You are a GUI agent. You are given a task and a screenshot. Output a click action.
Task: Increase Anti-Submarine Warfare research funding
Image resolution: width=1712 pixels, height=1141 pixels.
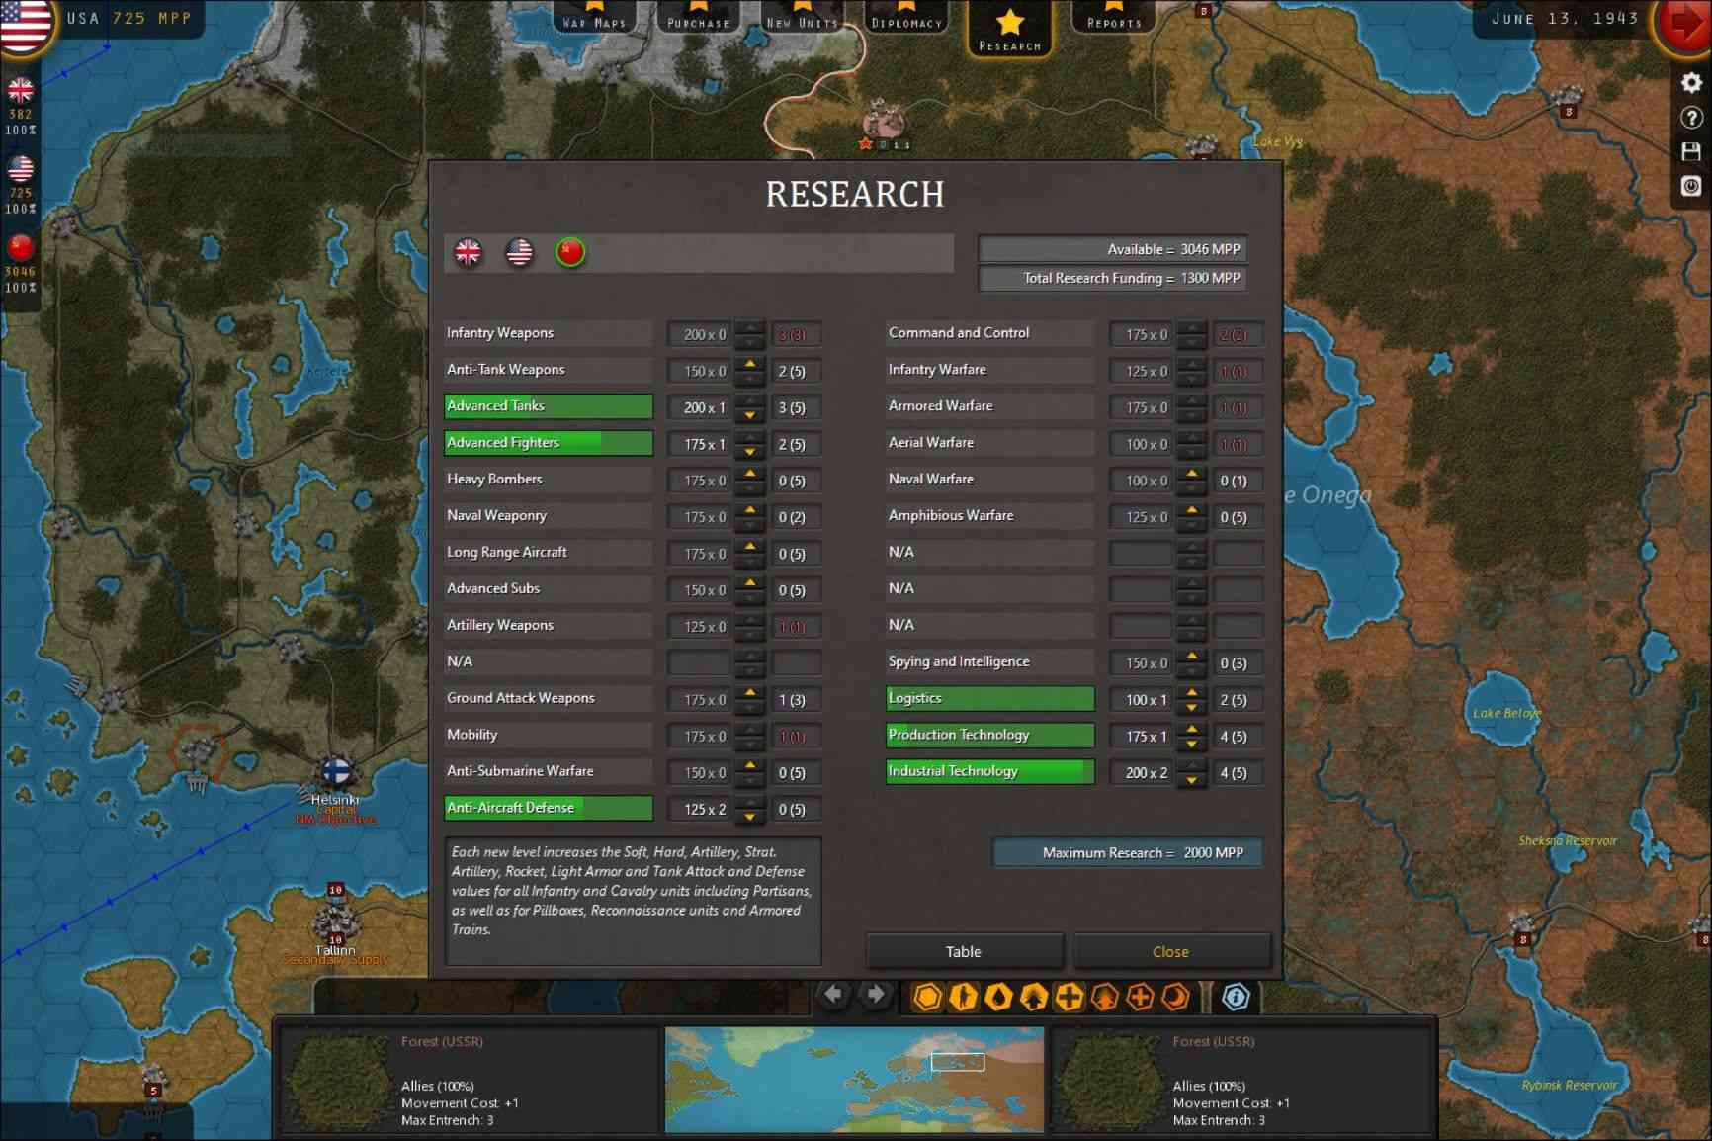[x=750, y=766]
